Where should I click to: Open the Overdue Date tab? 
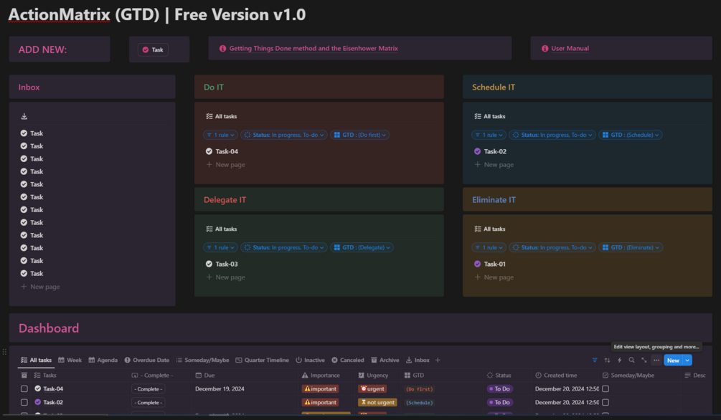click(146, 361)
